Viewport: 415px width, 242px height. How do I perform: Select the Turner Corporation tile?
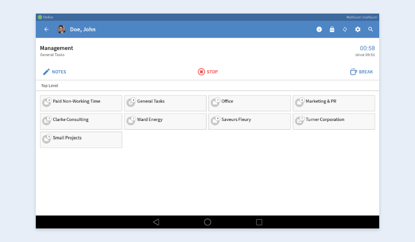point(334,121)
